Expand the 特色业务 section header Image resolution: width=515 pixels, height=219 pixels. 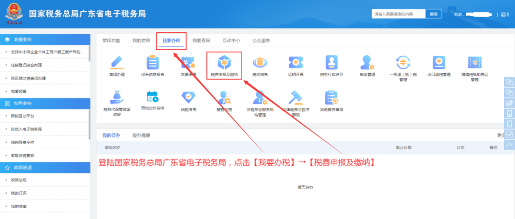[45, 103]
